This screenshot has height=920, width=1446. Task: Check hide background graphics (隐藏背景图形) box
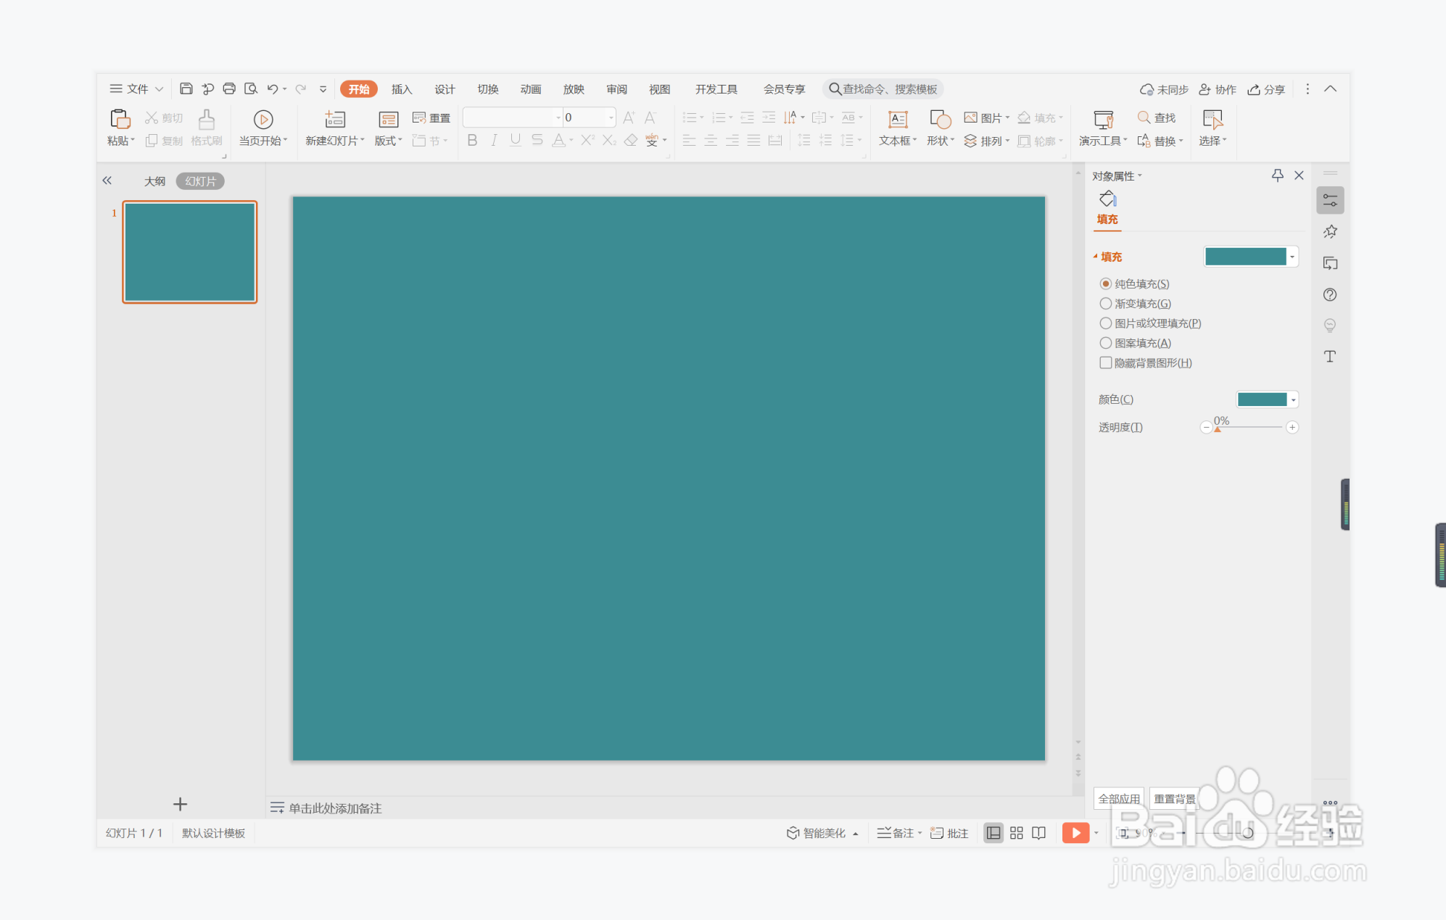pyautogui.click(x=1106, y=362)
